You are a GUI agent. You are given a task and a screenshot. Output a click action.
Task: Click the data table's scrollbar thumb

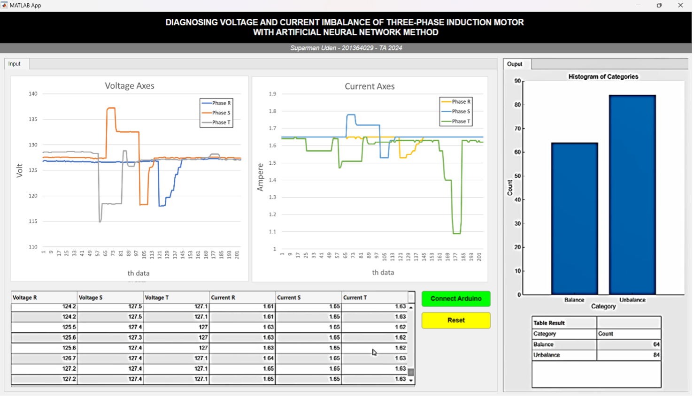pyautogui.click(x=412, y=373)
